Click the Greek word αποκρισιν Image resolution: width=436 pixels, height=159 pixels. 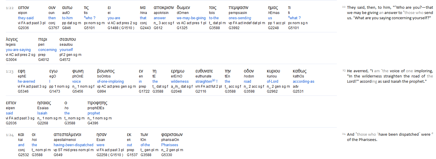tap(164, 8)
